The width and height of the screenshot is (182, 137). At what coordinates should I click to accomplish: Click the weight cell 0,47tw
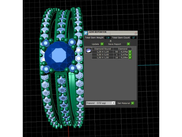pos(124,55)
